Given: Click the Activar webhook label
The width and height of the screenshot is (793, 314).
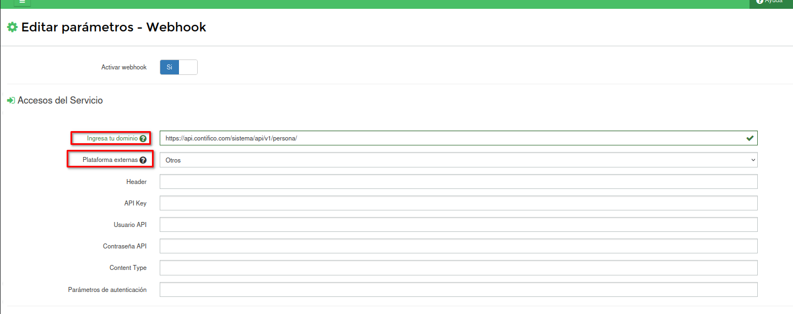Looking at the screenshot, I should tap(124, 67).
